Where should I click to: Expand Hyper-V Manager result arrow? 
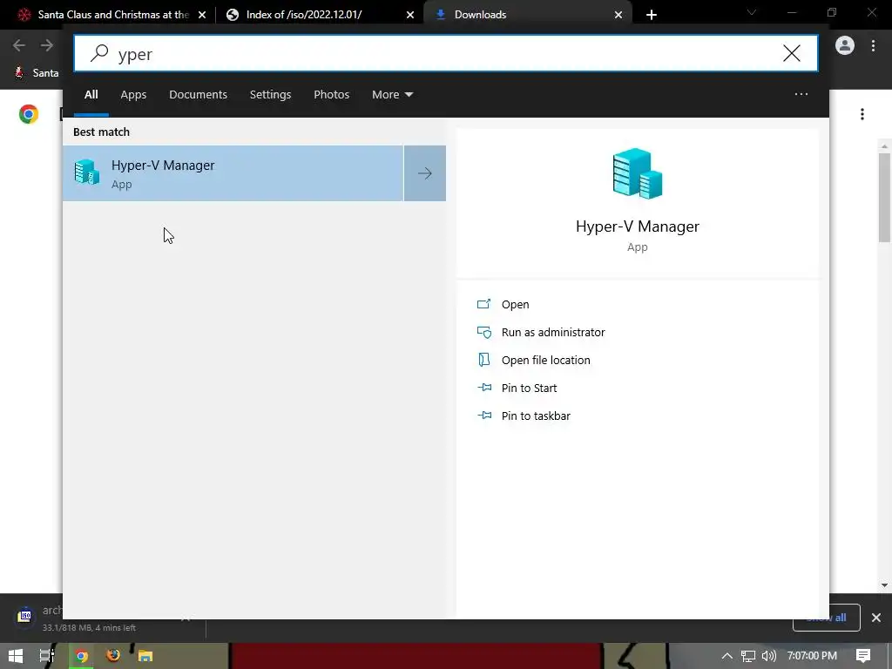425,173
